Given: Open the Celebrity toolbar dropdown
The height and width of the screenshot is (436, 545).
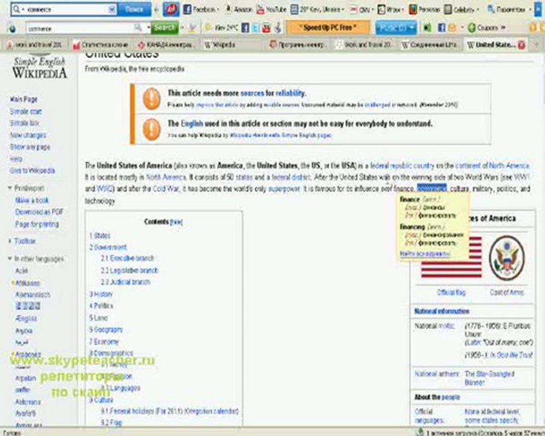Looking at the screenshot, I should pyautogui.click(x=462, y=10).
